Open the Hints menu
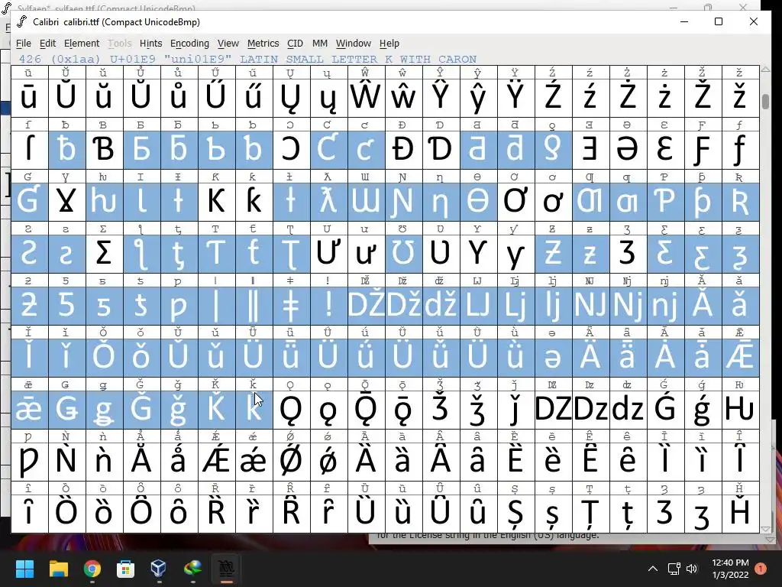Viewport: 782px width, 587px height. (x=150, y=44)
